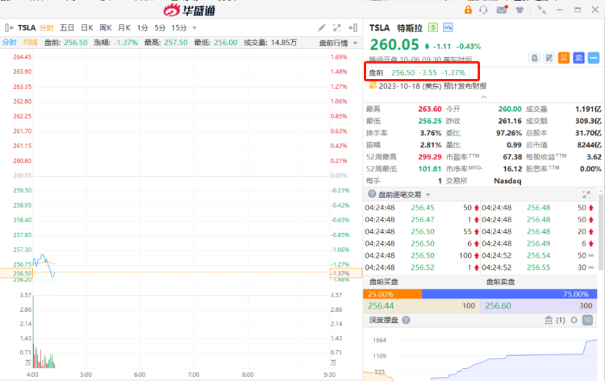Viewport: 605px width, 381px height.
Task: Switch to the 日K chart tab
Action: tap(87, 27)
